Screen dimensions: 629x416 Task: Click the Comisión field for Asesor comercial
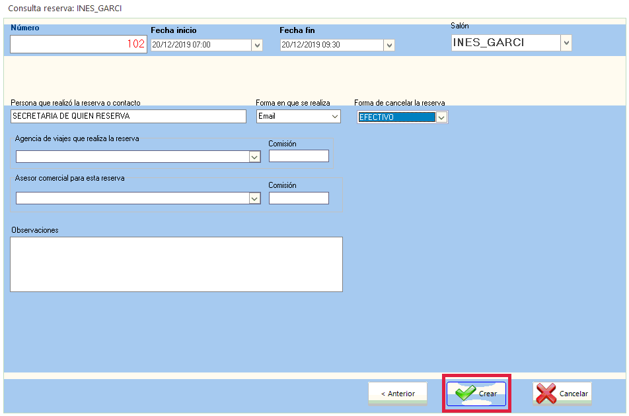click(299, 198)
